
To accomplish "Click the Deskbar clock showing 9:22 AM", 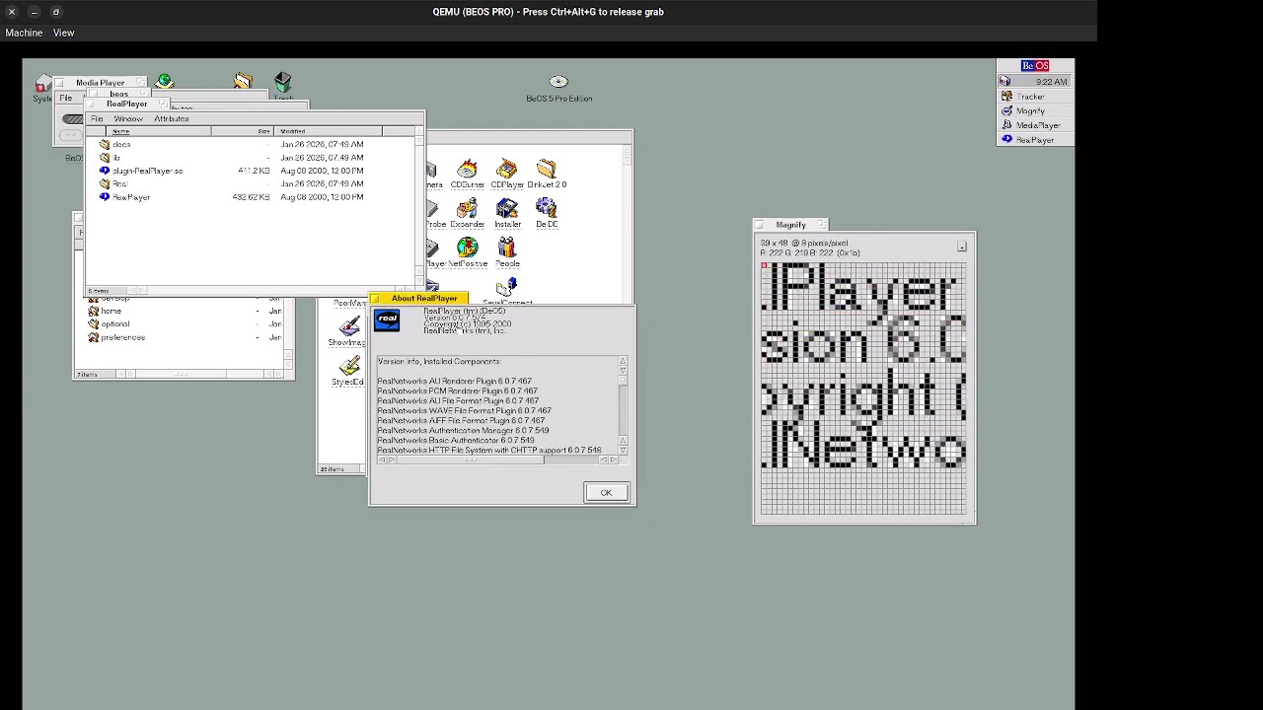I will (x=1051, y=82).
